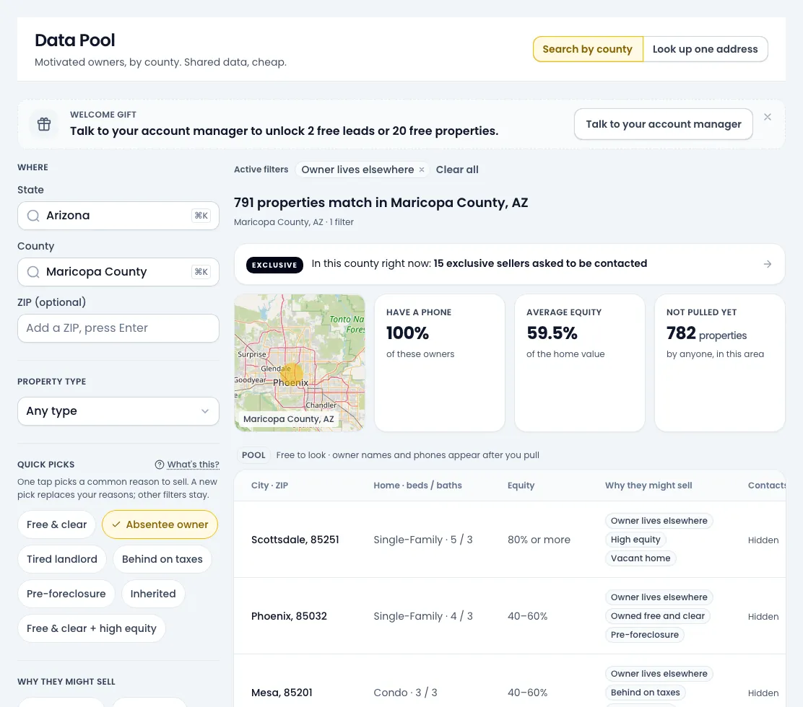Click the ⌘K shortcut badge in State field
Image resolution: width=803 pixels, height=707 pixels.
[201, 216]
